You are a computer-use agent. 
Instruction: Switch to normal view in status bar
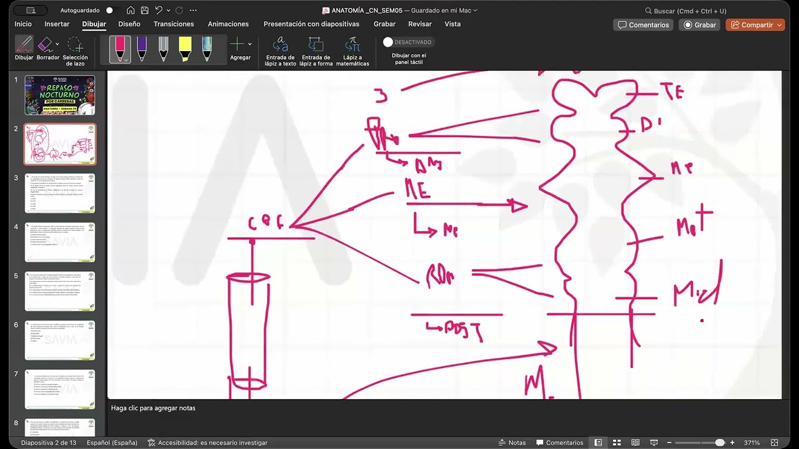(598, 443)
